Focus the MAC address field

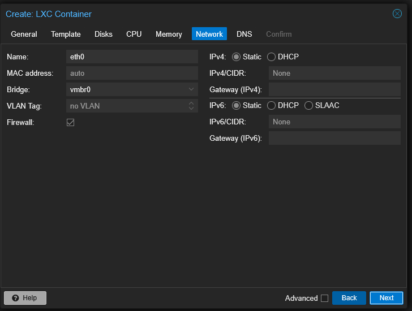point(132,73)
